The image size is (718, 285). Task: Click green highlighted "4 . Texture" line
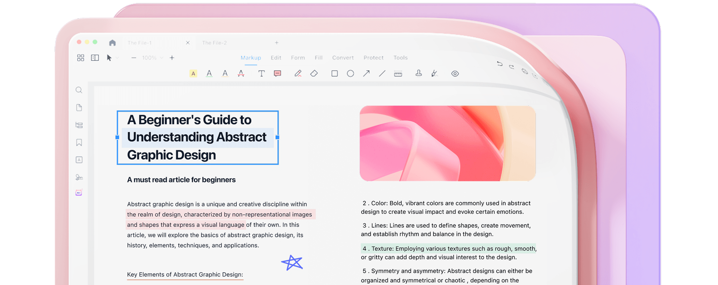click(x=449, y=248)
